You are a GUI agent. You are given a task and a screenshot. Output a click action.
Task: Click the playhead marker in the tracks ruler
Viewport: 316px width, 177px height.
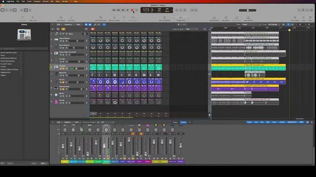coord(289,30)
